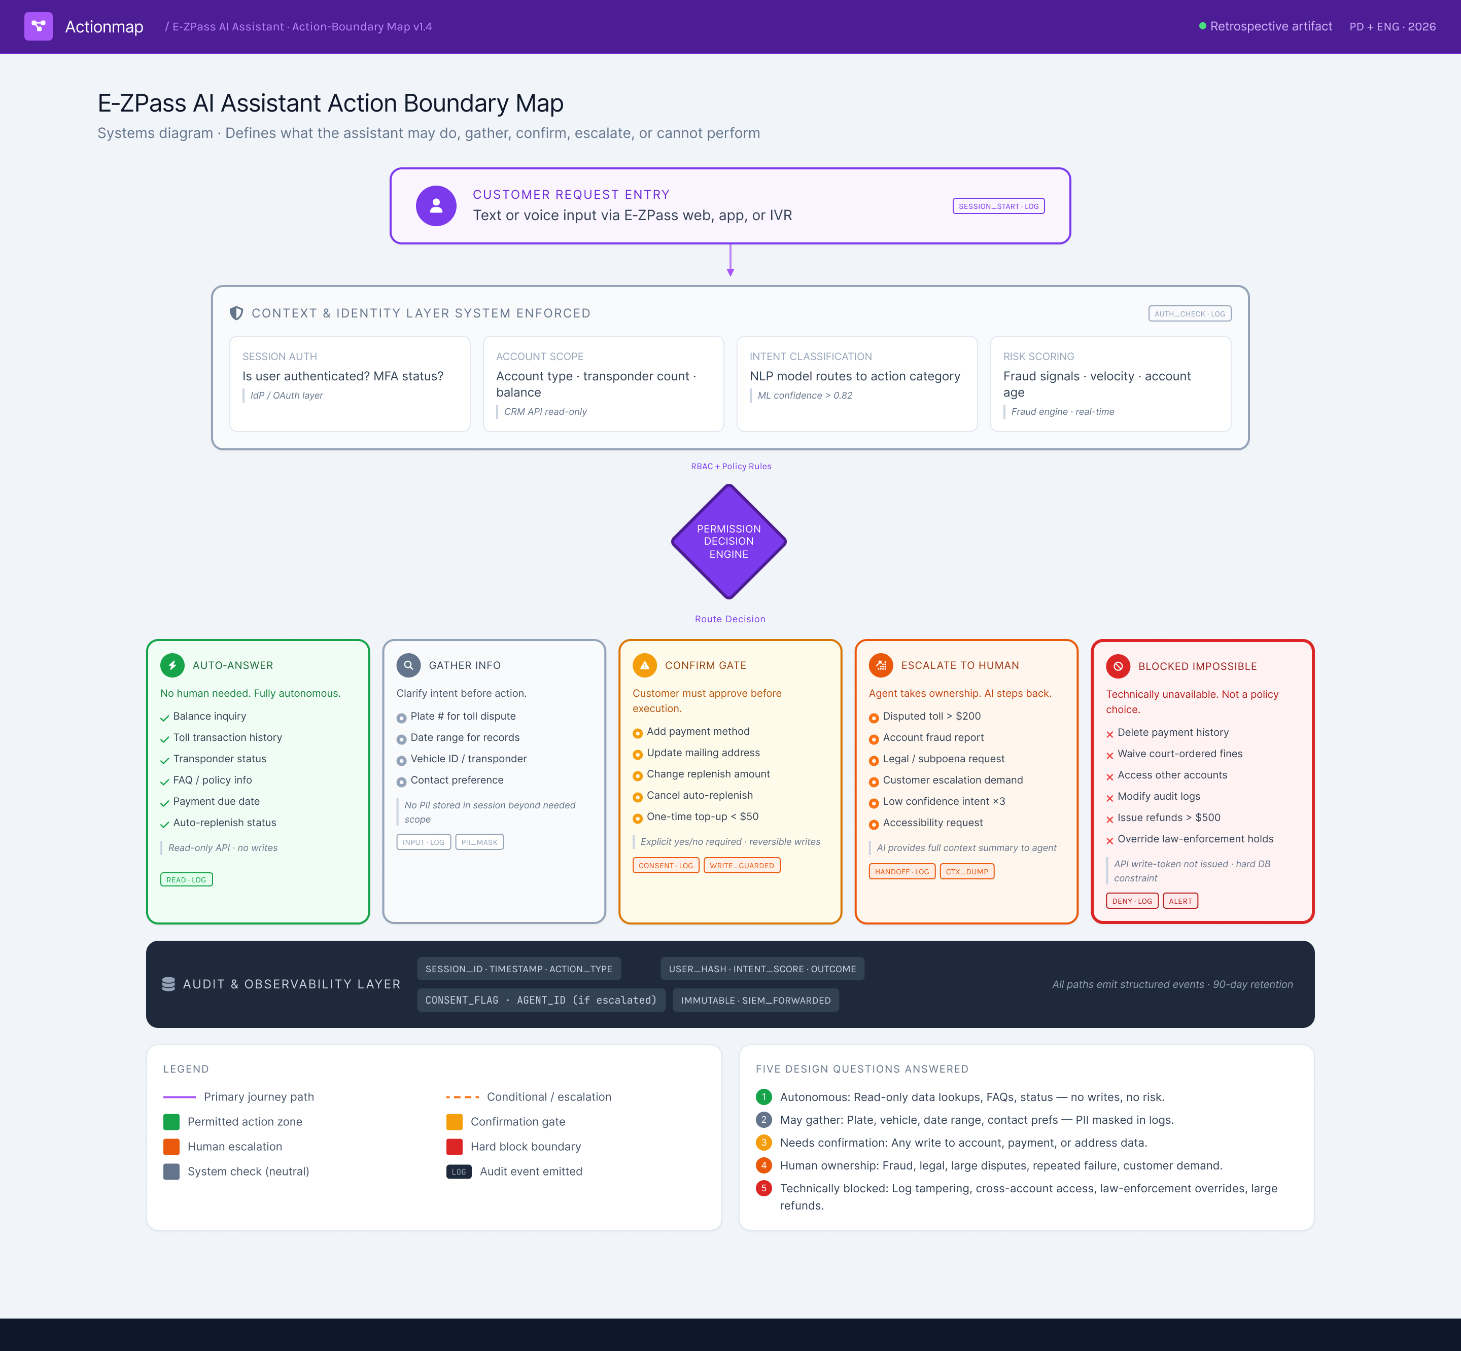Image resolution: width=1461 pixels, height=1351 pixels.
Task: Click the gray System check swatch
Action: pyautogui.click(x=171, y=1171)
